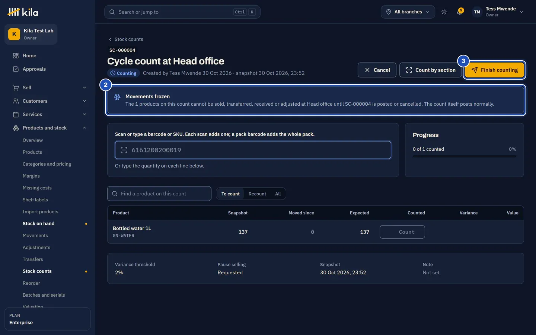Click the Kila logo

click(x=23, y=12)
